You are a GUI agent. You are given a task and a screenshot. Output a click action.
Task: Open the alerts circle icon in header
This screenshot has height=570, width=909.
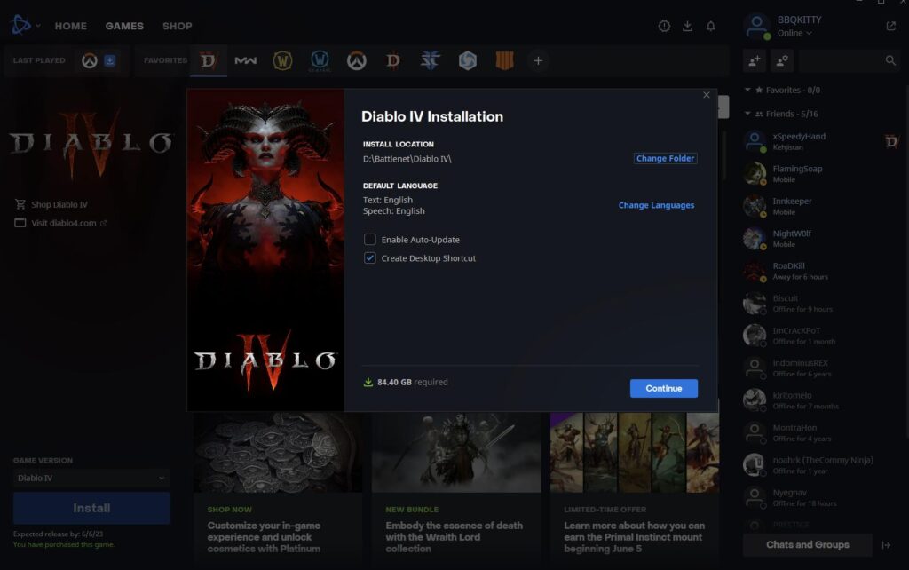click(664, 26)
